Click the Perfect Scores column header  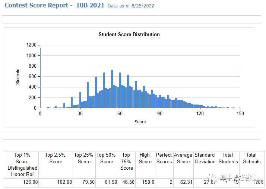click(x=164, y=158)
